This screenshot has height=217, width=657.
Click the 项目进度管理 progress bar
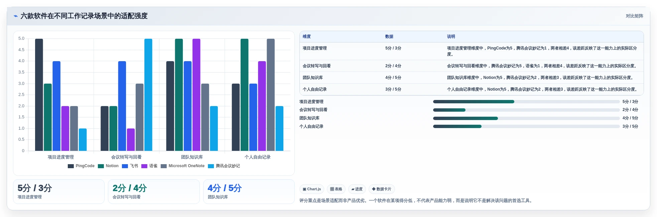click(526, 102)
